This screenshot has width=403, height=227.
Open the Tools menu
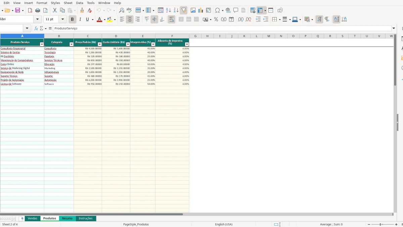tap(91, 3)
